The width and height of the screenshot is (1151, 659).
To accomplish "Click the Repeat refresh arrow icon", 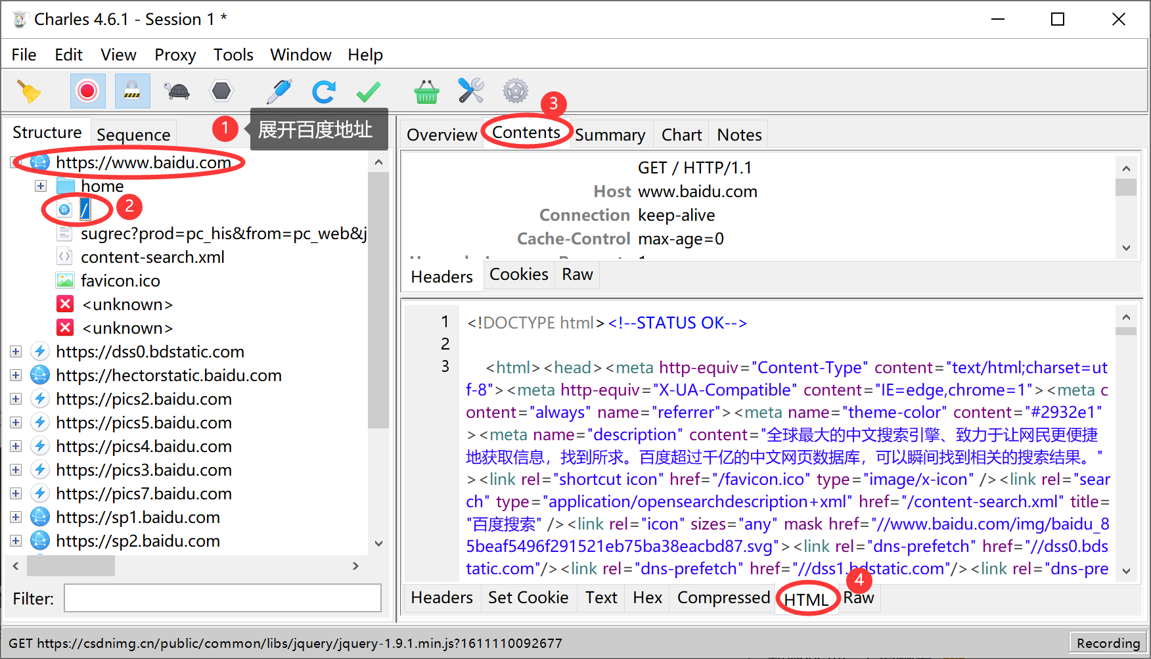I will point(324,91).
